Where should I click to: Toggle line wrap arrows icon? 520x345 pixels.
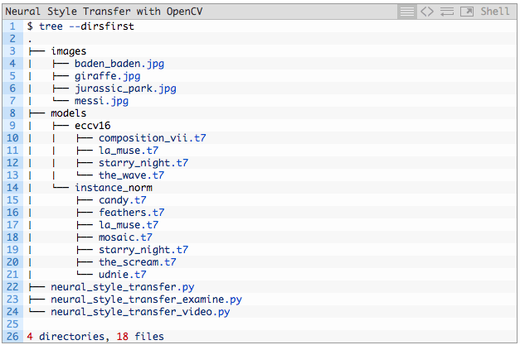tap(447, 12)
